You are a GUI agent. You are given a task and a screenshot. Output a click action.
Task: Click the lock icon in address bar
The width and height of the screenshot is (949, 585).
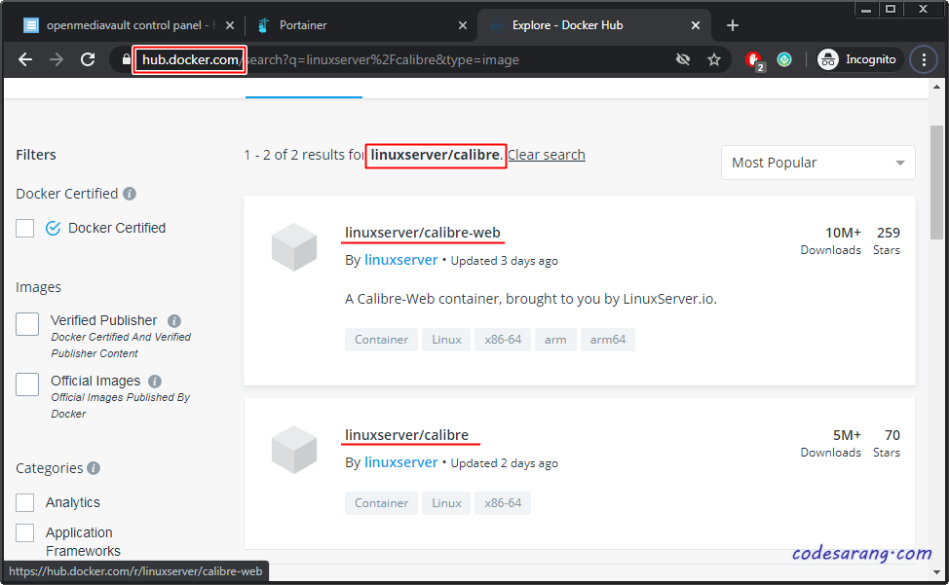(126, 59)
